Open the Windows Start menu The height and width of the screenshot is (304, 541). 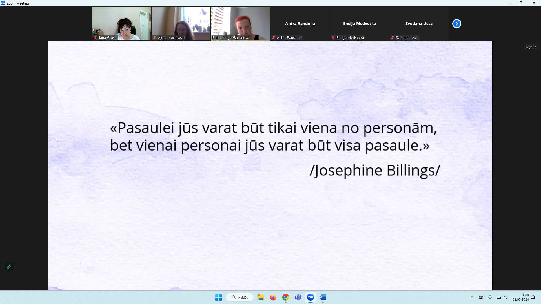[218, 297]
